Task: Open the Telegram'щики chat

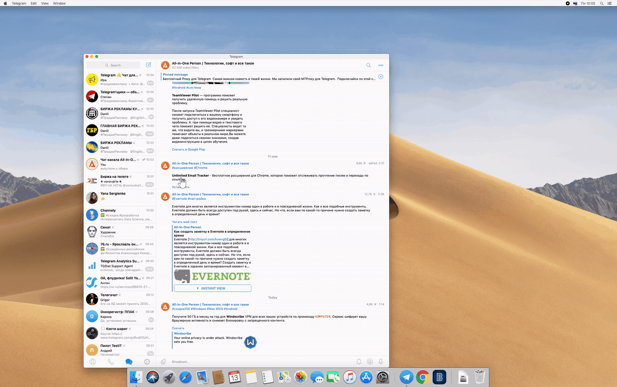Action: [120, 96]
